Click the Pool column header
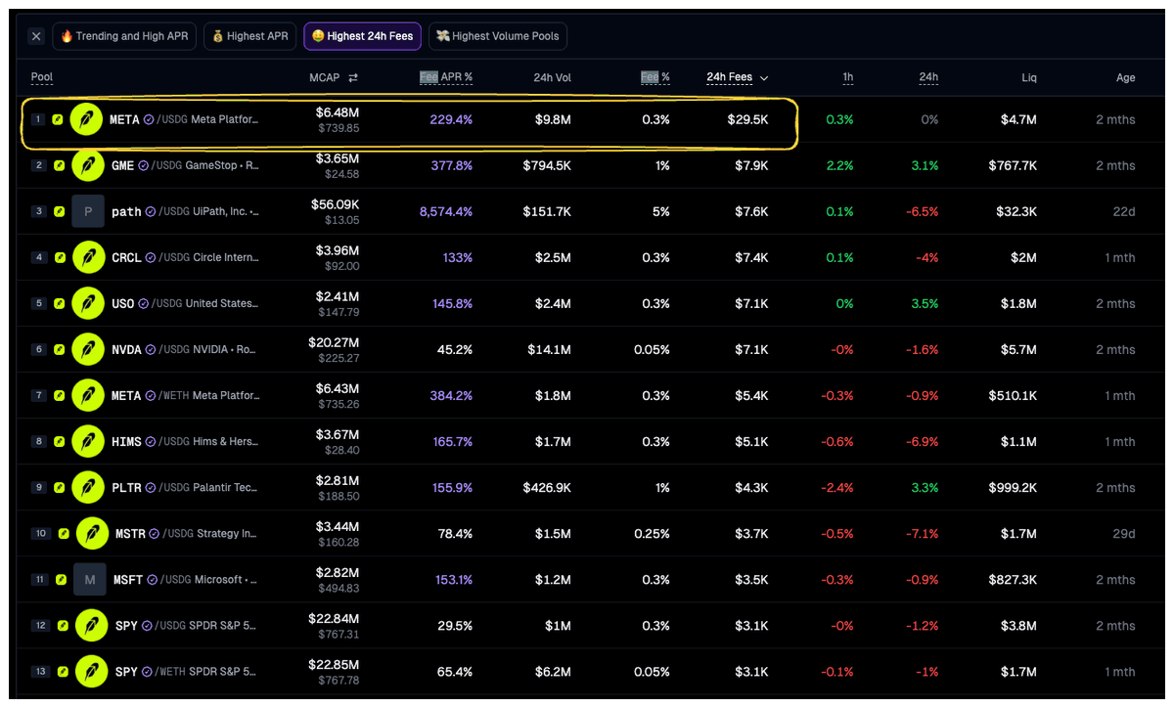1174x708 pixels. (42, 77)
